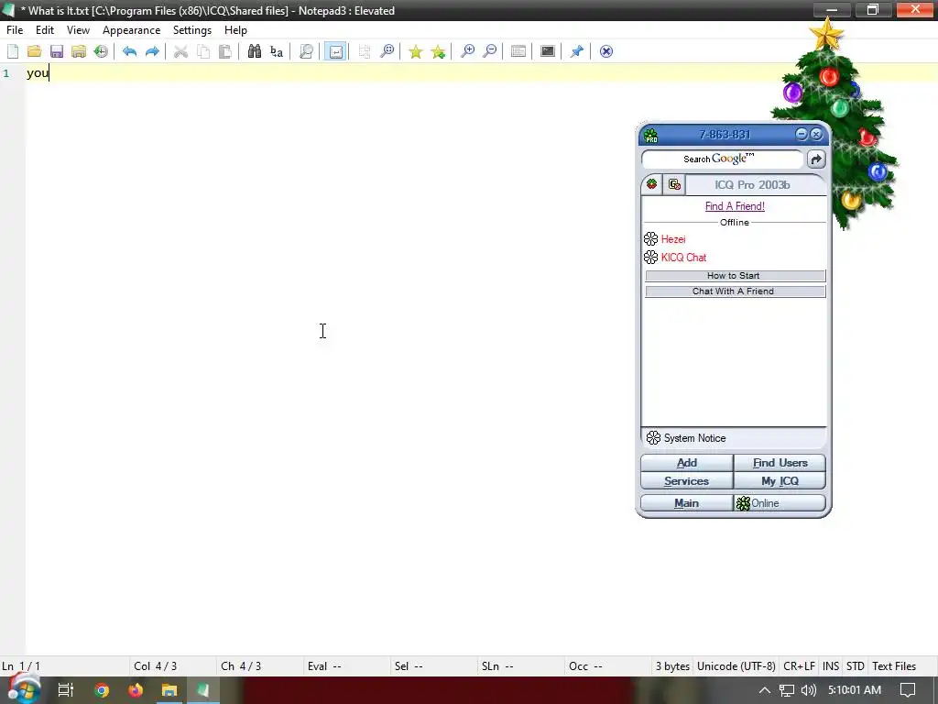Copy selection using toolbar copy icon
Viewport: 938px width, 704px height.
(202, 51)
